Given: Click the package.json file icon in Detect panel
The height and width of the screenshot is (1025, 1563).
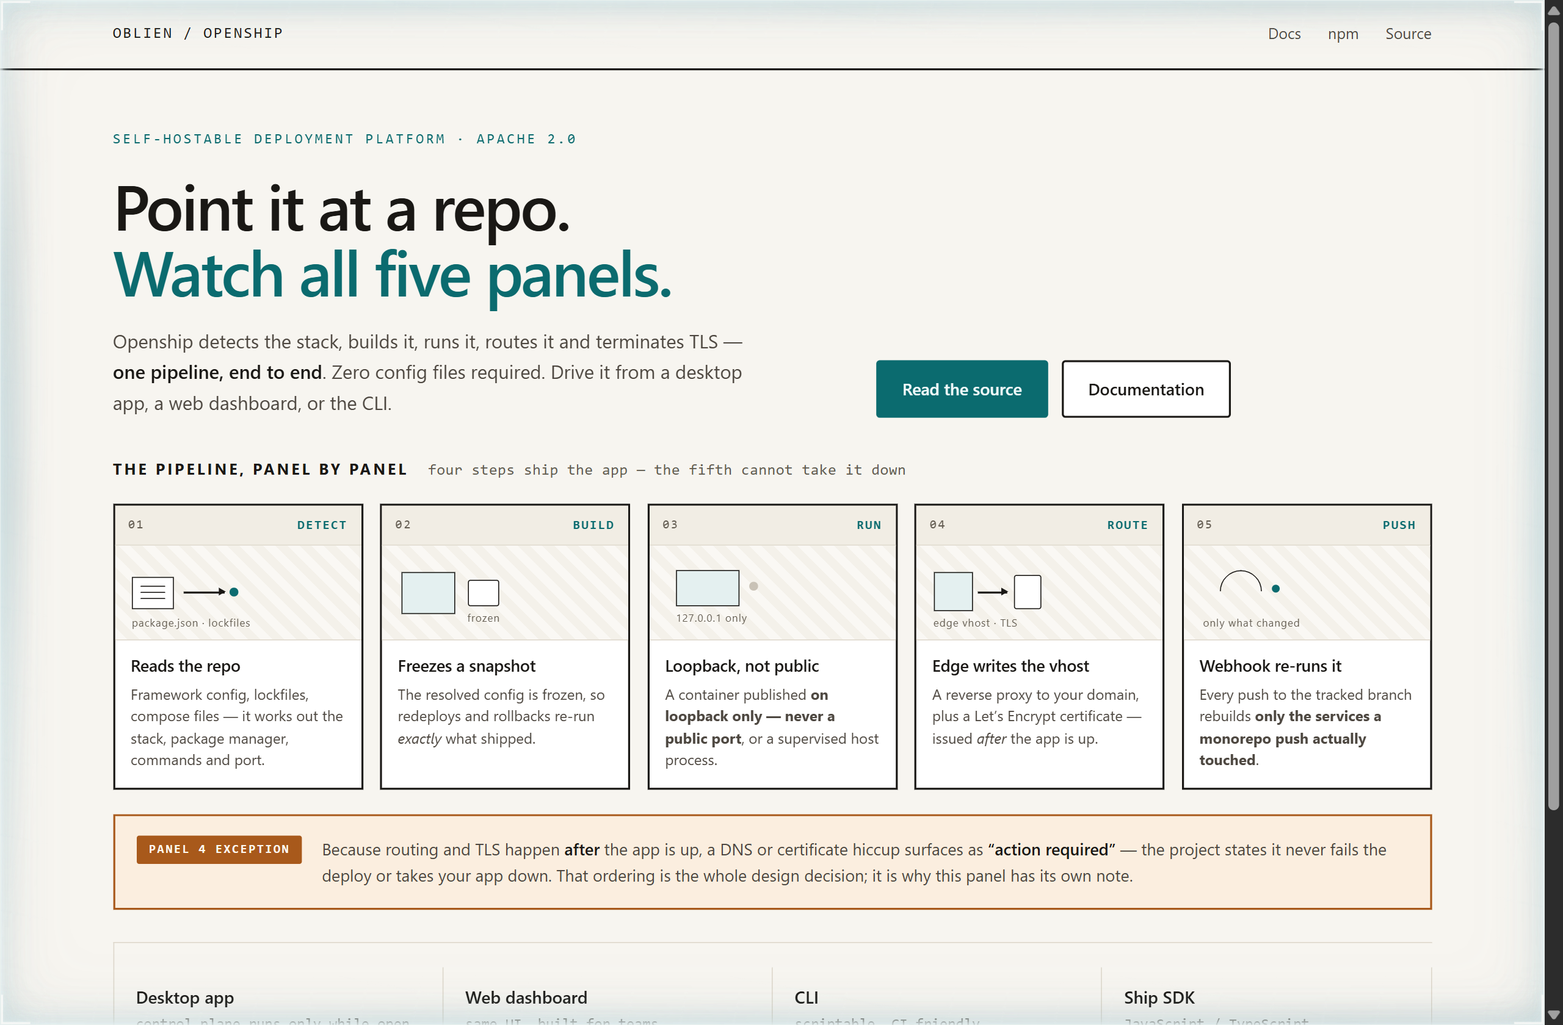Looking at the screenshot, I should coord(153,592).
